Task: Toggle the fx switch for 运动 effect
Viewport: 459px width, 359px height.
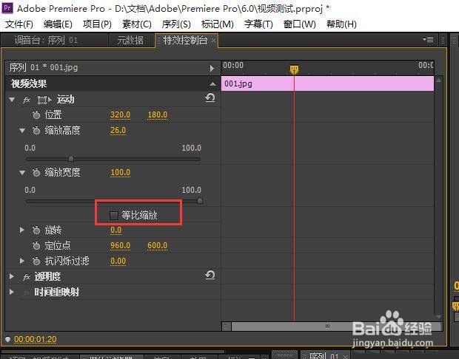Action: 27,100
